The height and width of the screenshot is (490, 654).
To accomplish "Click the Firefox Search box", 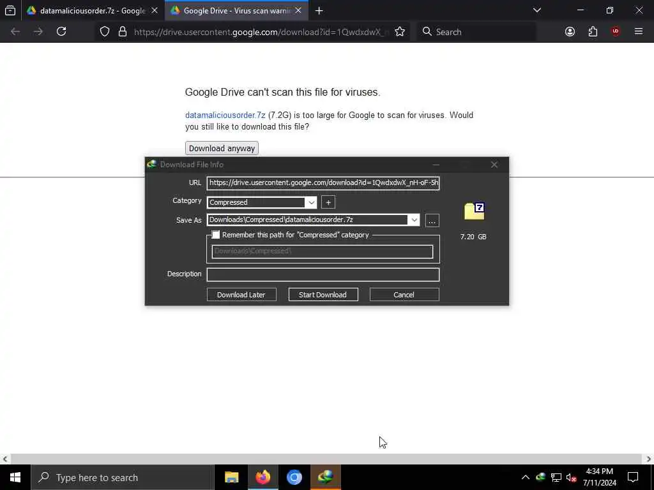I will 476,32.
